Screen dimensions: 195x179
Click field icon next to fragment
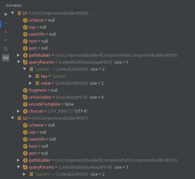click(25, 90)
